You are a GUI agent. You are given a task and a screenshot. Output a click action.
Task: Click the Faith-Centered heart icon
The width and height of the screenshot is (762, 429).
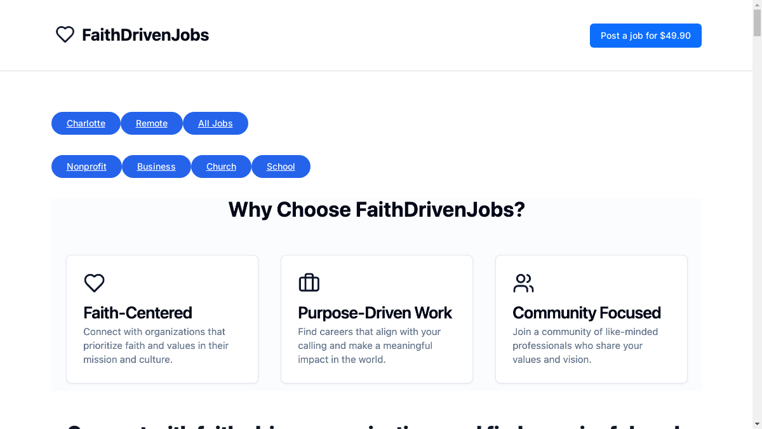pyautogui.click(x=94, y=283)
